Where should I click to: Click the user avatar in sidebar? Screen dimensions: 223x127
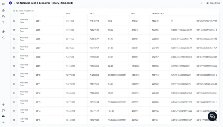(3, 122)
